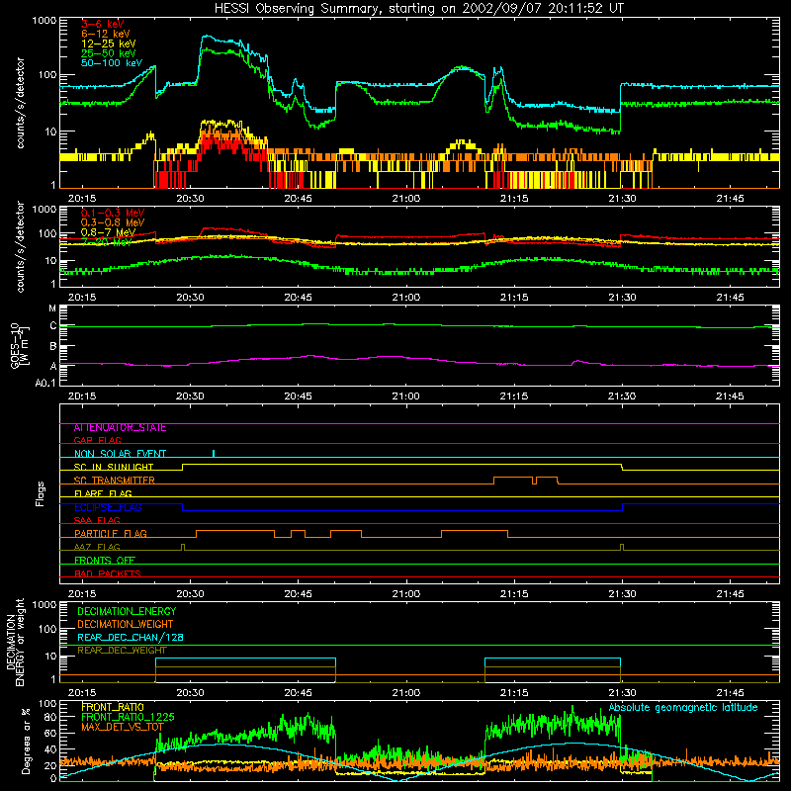
Task: Select the DECIMATION_ENERGY legend label
Action: click(x=127, y=611)
